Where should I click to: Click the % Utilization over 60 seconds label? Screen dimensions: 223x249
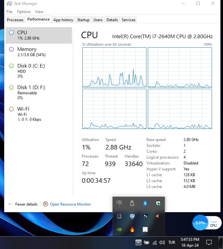pos(106,44)
